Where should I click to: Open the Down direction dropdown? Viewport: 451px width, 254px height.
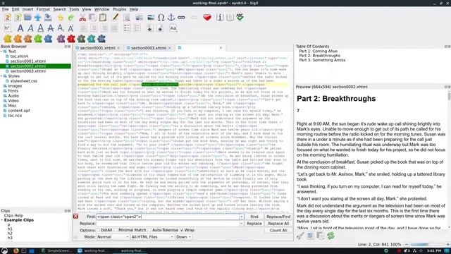[183, 237]
